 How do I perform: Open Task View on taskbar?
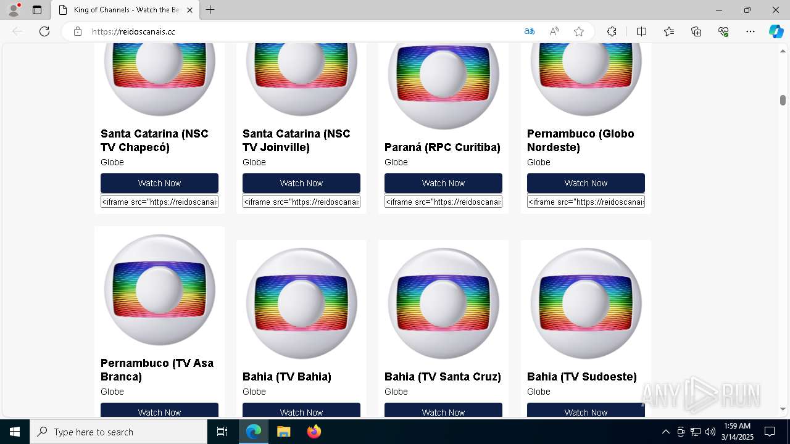222,432
